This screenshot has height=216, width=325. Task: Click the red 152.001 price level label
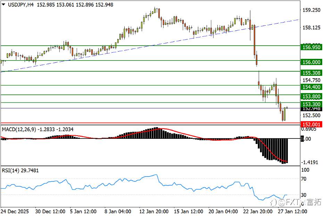point(311,124)
